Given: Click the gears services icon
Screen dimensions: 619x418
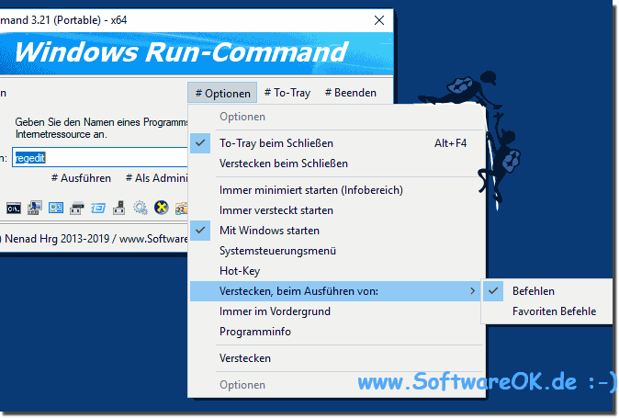Looking at the screenshot, I should click(141, 208).
